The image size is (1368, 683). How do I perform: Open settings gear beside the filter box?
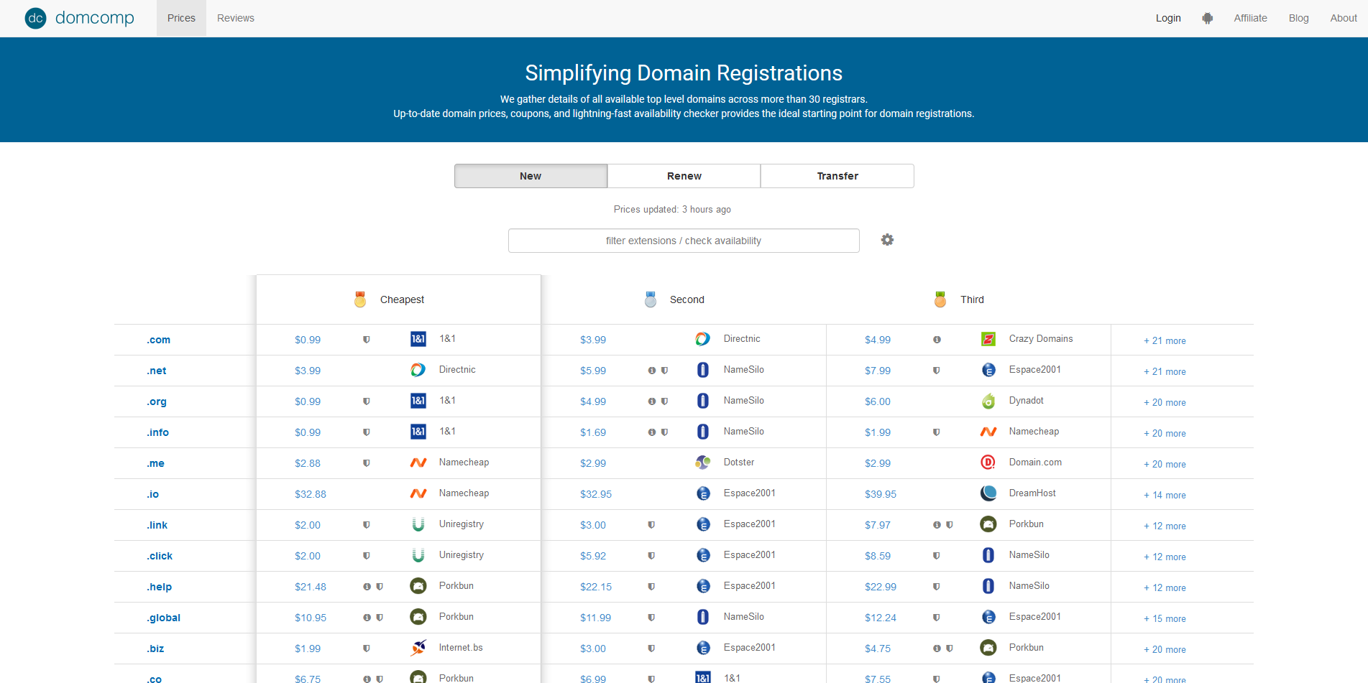tap(887, 240)
